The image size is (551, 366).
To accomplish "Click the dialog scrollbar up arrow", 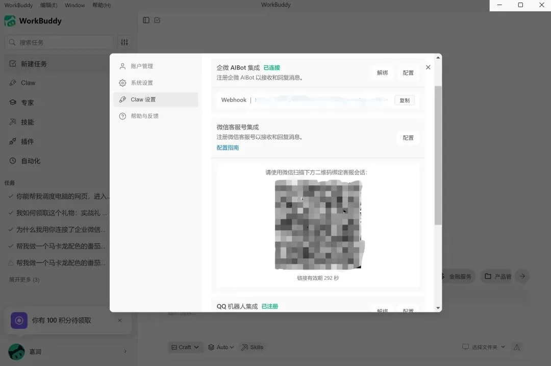I will point(438,57).
